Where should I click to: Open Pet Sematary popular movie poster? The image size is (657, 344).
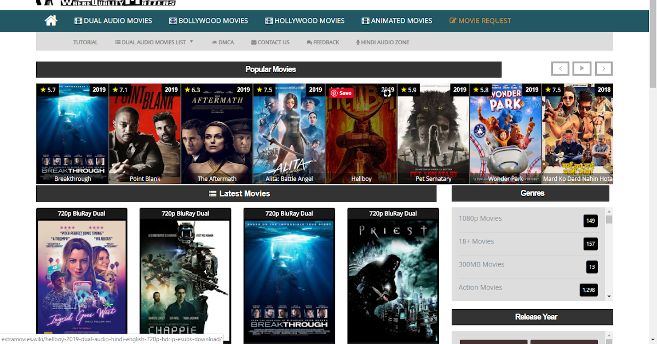point(433,134)
